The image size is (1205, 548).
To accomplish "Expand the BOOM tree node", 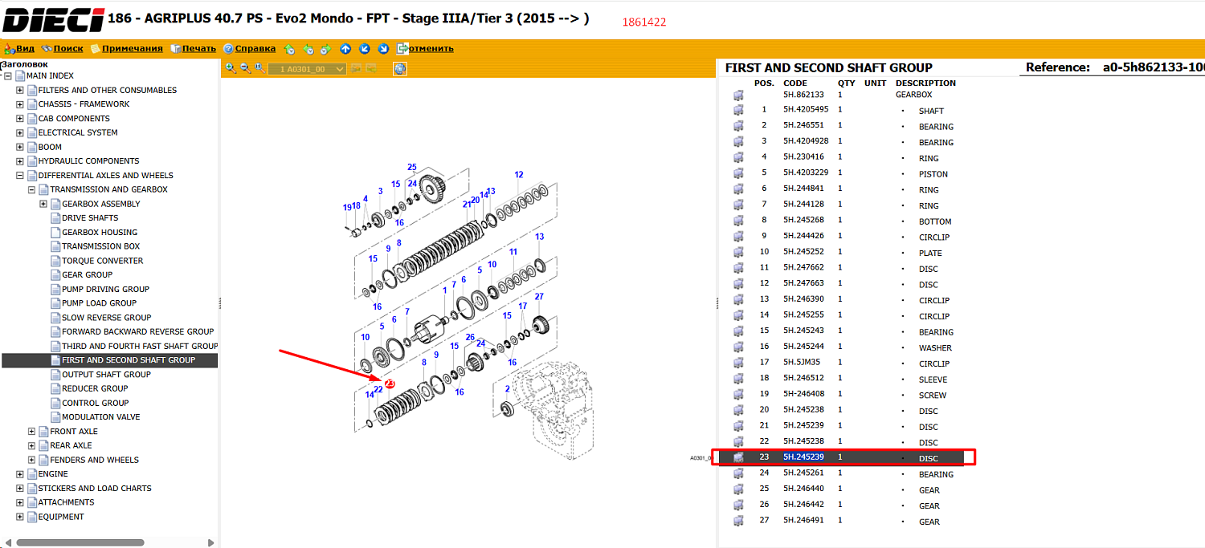I will (20, 148).
